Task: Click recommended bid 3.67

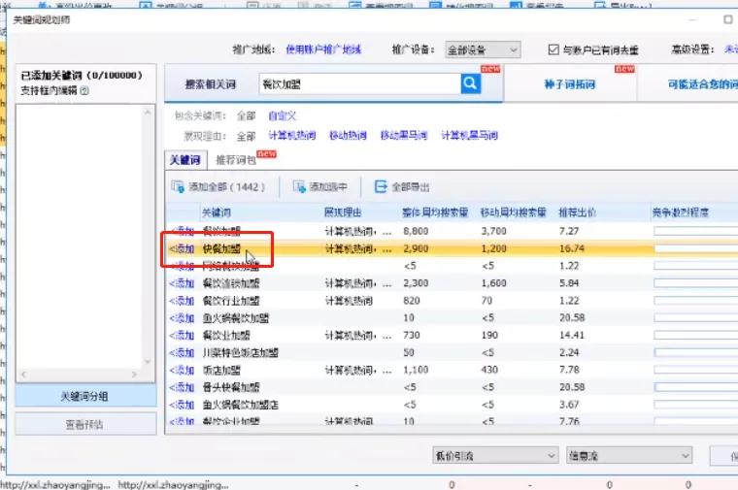Action: (x=569, y=405)
